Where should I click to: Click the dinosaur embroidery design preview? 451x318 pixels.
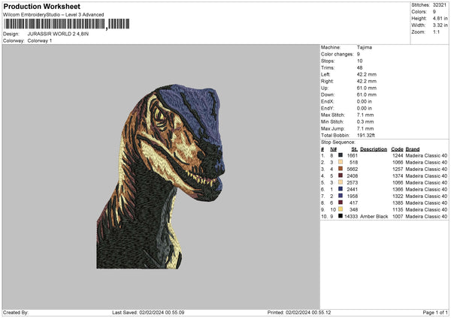(x=161, y=176)
